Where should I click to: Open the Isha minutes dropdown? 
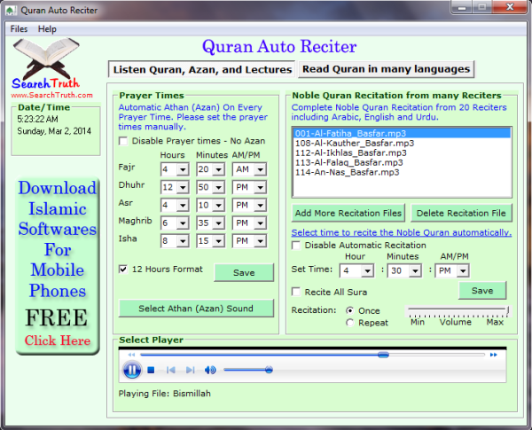tap(218, 241)
